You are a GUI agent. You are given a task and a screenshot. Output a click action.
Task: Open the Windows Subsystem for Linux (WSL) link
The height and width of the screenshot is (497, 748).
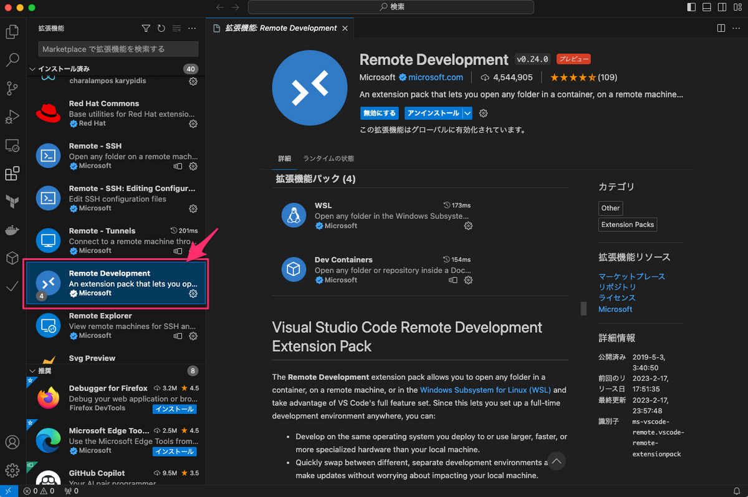click(485, 390)
